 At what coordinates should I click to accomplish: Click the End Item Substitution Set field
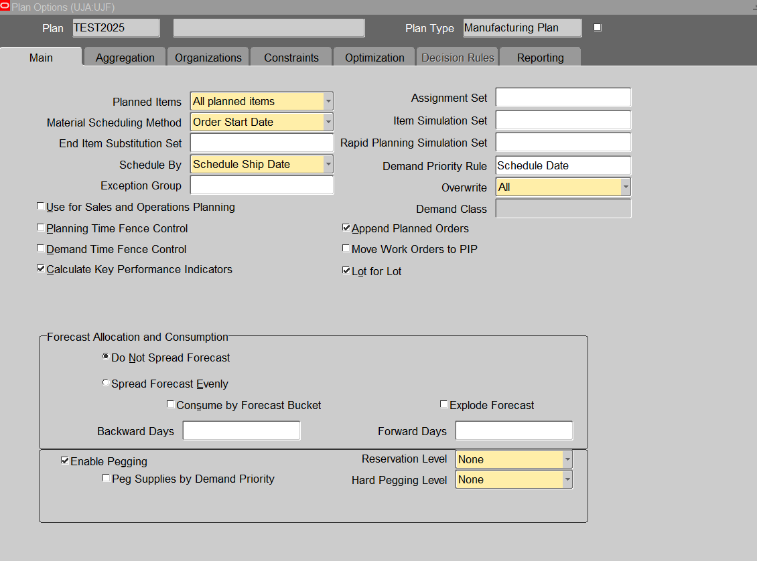point(262,143)
